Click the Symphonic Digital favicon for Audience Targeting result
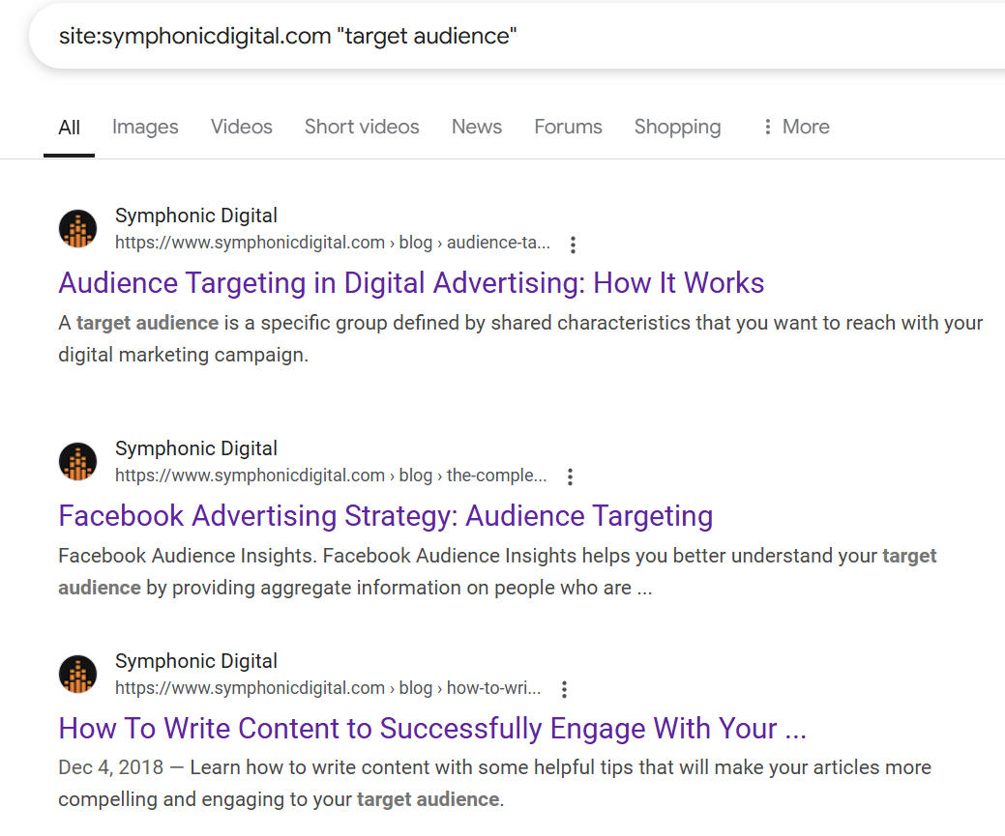 [x=77, y=229]
